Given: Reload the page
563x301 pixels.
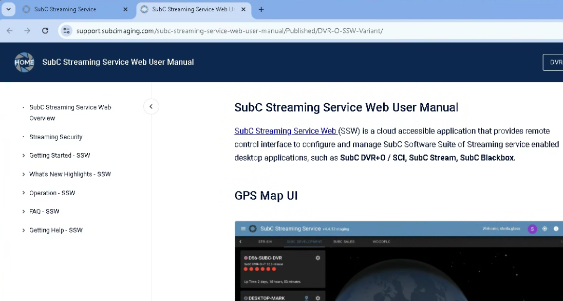Looking at the screenshot, I should (x=45, y=31).
